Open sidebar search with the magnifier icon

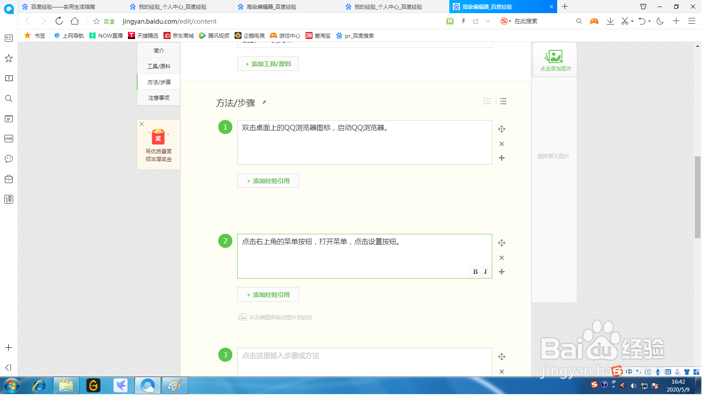point(8,99)
